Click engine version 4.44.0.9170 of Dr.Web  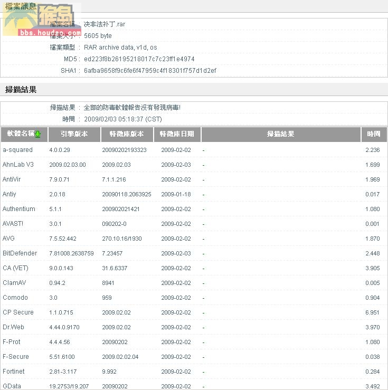(64, 327)
